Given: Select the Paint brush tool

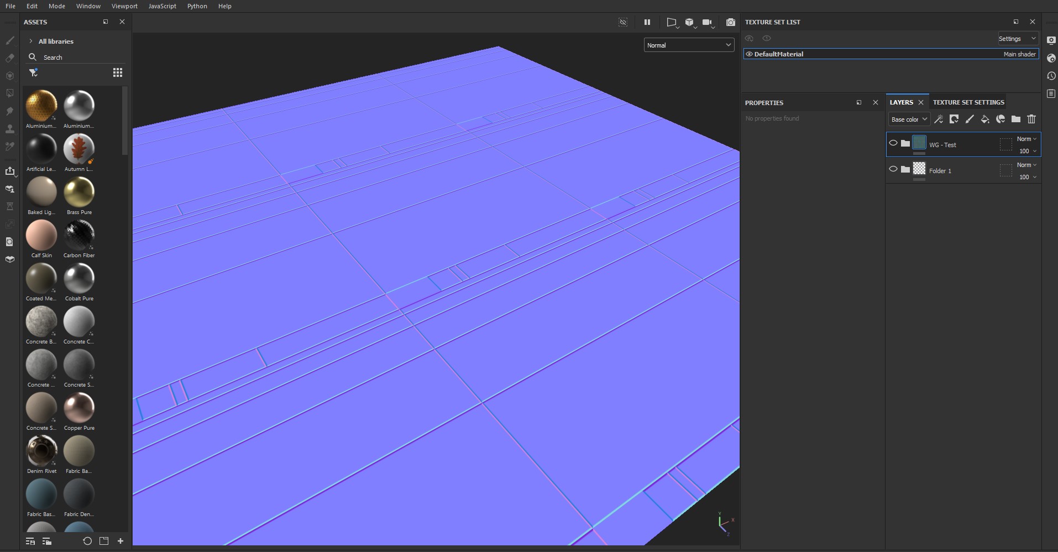Looking at the screenshot, I should tap(10, 40).
